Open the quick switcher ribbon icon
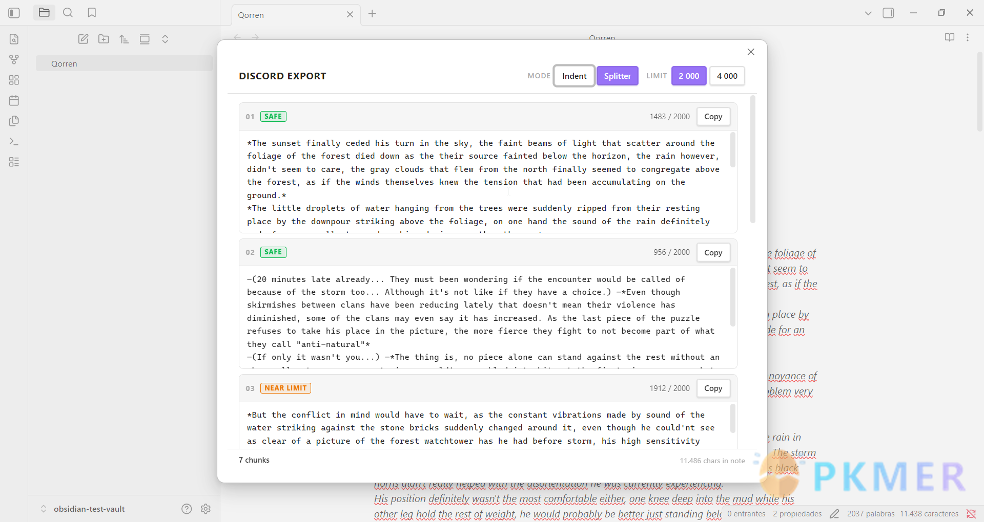This screenshot has height=522, width=984. point(14,39)
